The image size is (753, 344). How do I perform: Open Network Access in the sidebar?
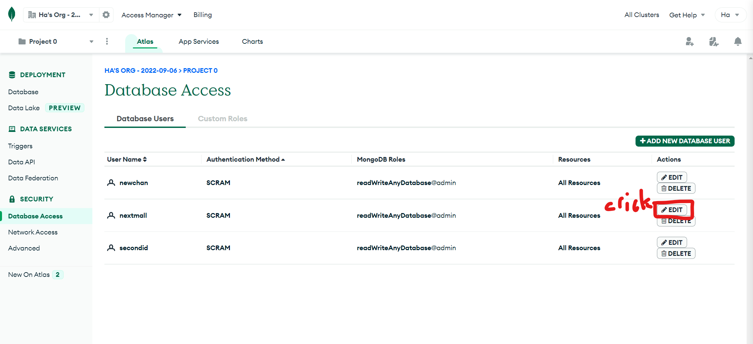[x=33, y=232]
